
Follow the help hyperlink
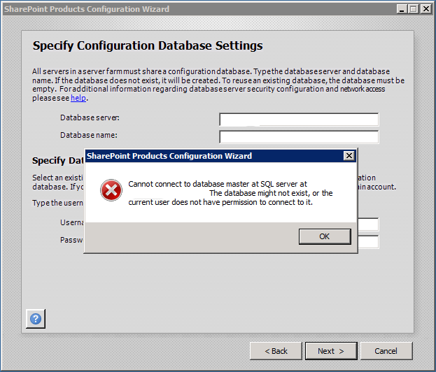tap(78, 98)
